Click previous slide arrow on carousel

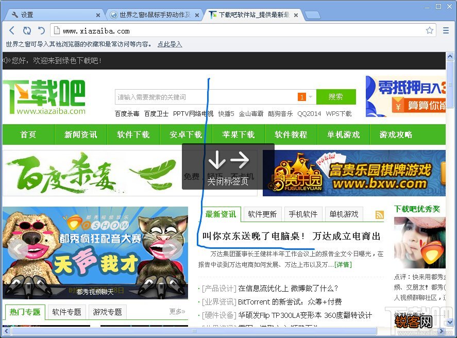tap(18, 249)
